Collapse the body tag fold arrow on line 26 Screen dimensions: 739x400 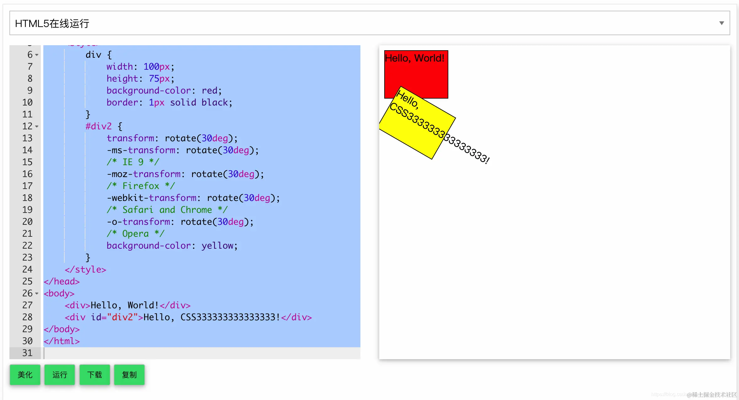(x=37, y=294)
